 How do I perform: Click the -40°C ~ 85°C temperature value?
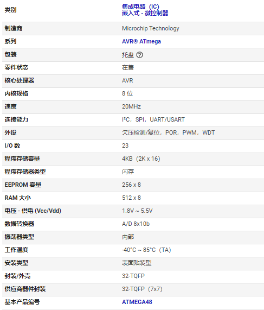coord(146,250)
